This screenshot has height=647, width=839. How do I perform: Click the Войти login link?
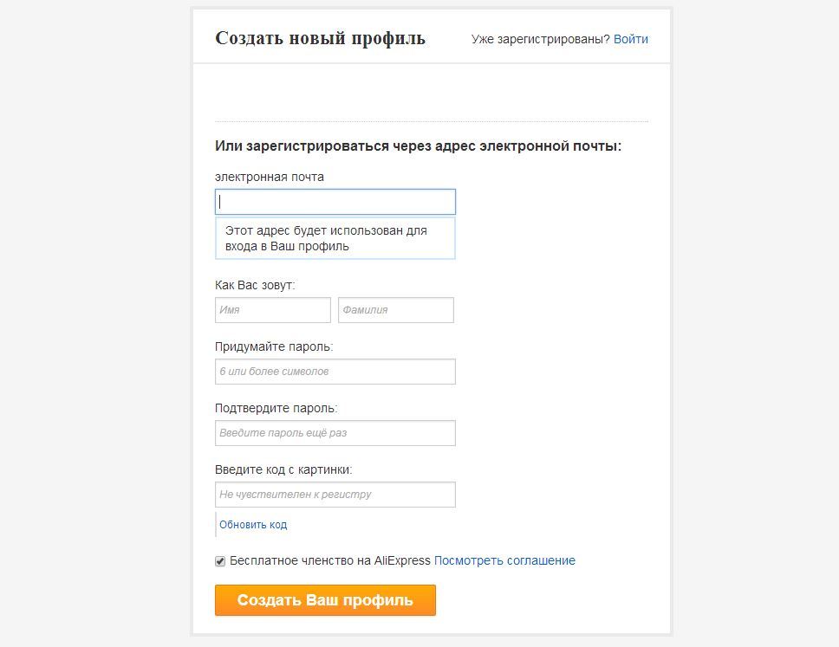(x=630, y=39)
